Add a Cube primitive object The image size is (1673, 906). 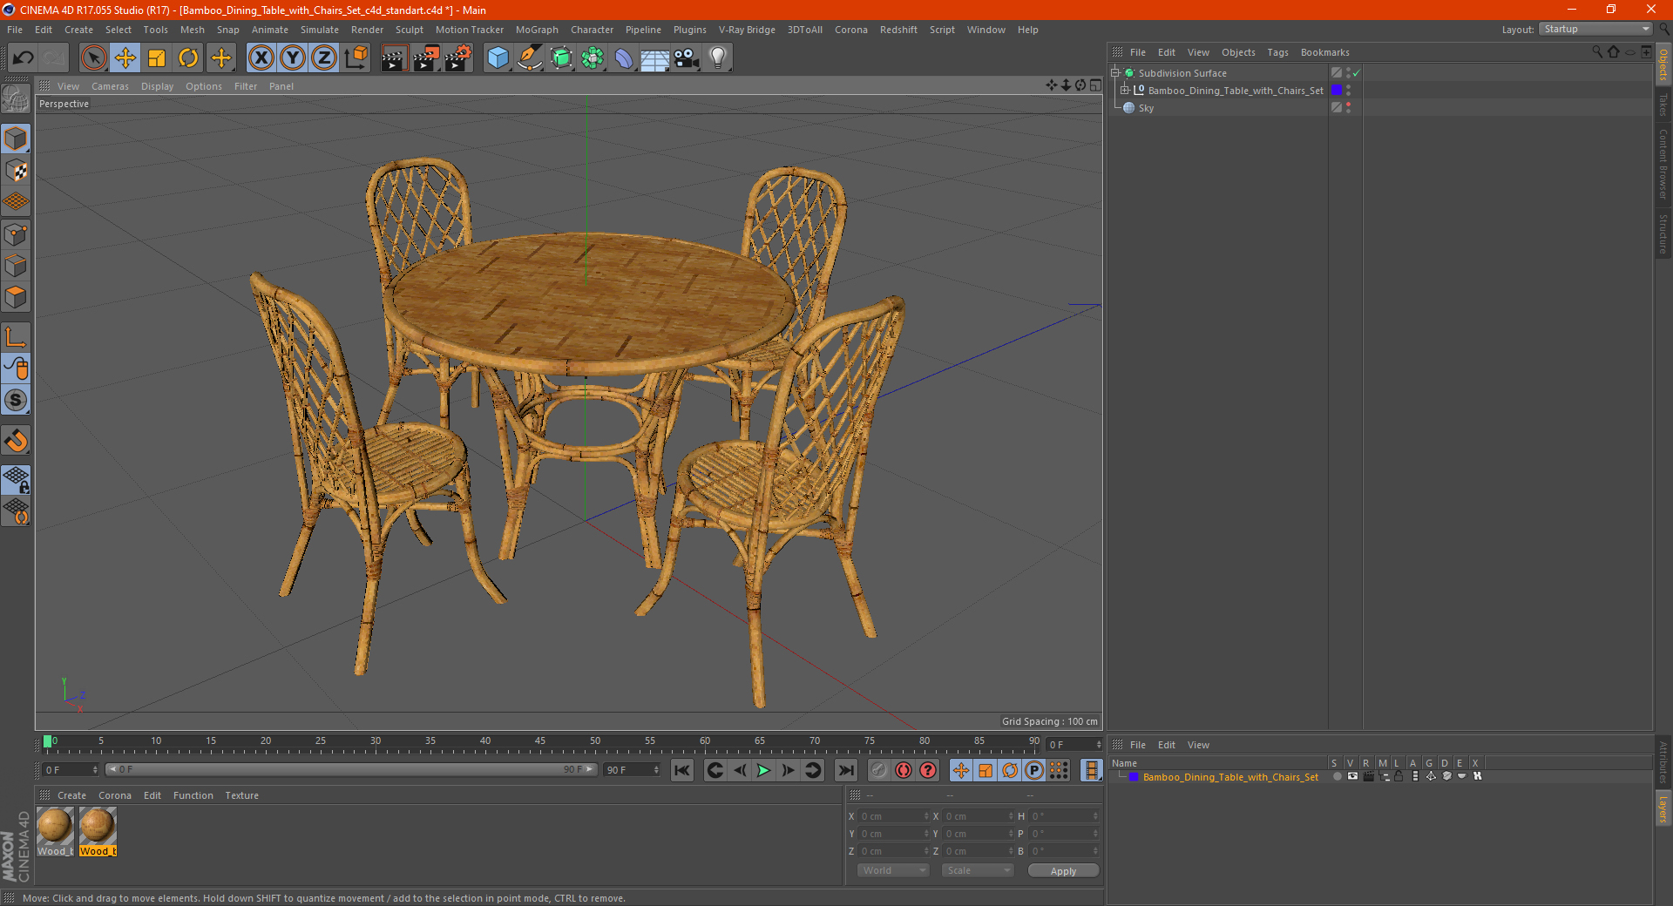(498, 58)
